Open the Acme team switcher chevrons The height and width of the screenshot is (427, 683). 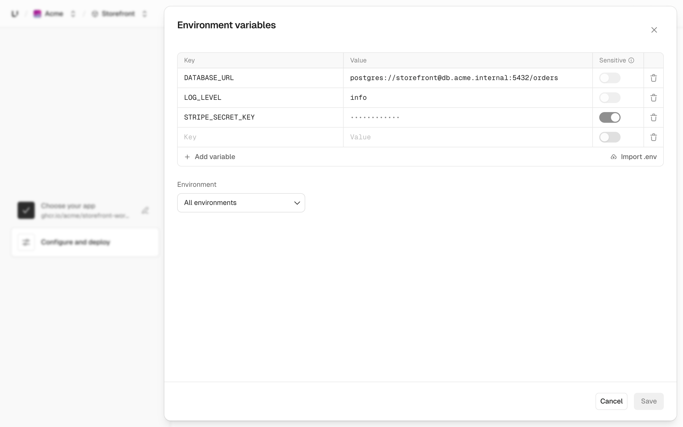(73, 14)
